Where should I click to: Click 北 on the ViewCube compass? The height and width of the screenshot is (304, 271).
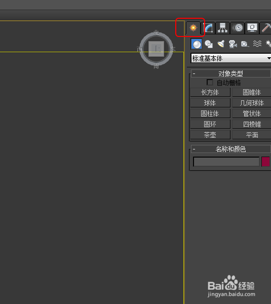point(156,32)
